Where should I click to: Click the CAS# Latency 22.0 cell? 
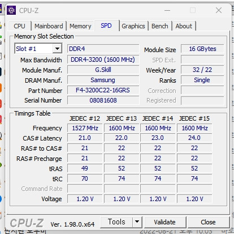tap(122, 138)
